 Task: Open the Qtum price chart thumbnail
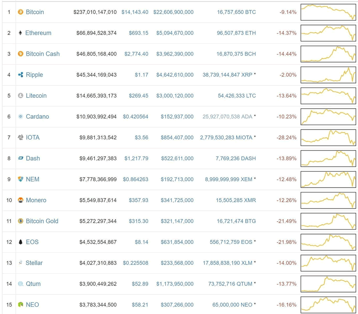[x=328, y=284]
